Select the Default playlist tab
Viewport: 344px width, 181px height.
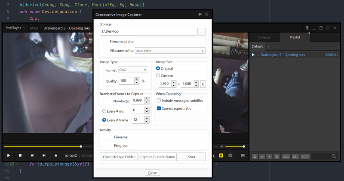257,46
